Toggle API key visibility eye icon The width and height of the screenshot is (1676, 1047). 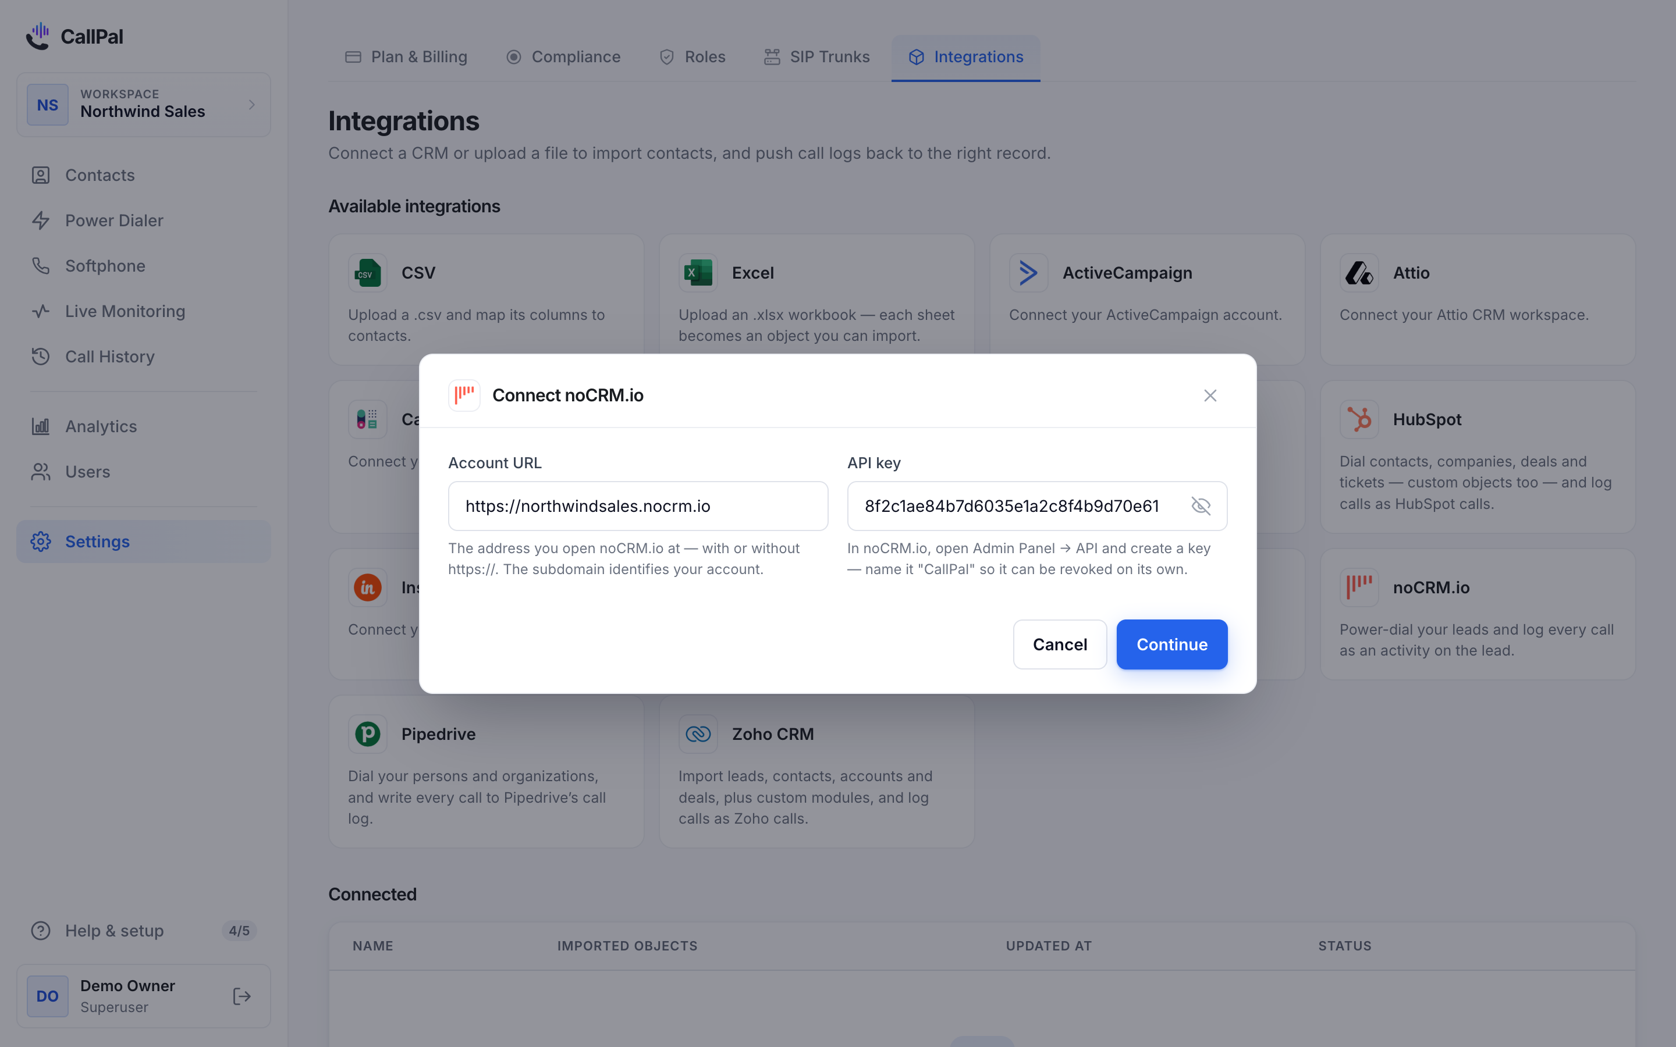(1200, 506)
